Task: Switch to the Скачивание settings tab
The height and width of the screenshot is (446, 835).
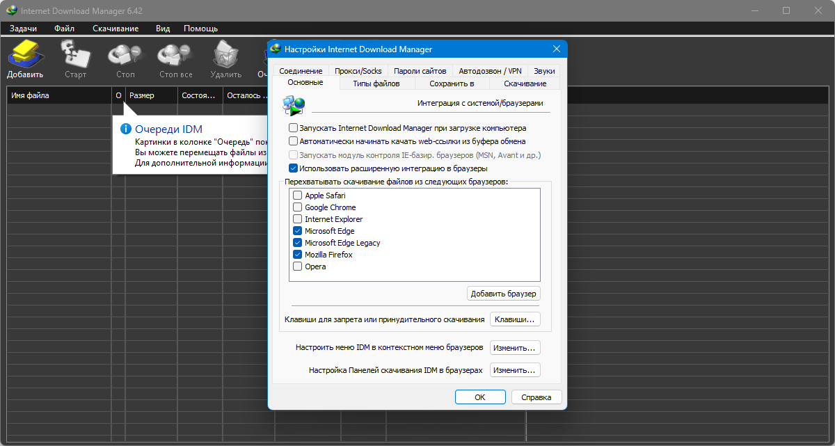Action: [525, 83]
